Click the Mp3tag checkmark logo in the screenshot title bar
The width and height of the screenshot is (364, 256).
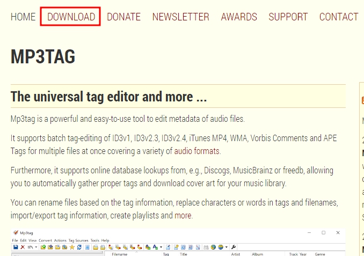click(16, 232)
